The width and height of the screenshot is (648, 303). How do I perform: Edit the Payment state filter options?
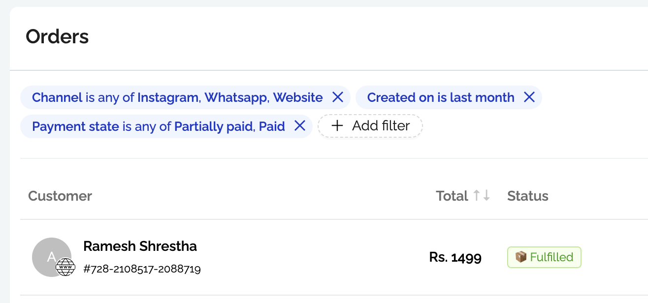[158, 126]
